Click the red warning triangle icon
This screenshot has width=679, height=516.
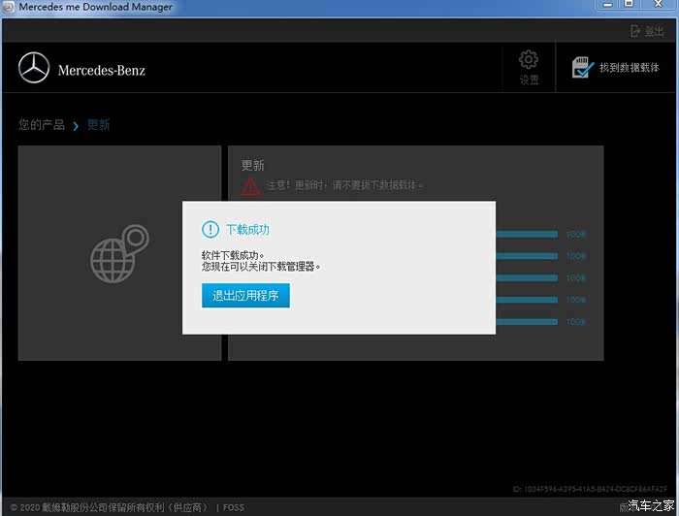250,186
